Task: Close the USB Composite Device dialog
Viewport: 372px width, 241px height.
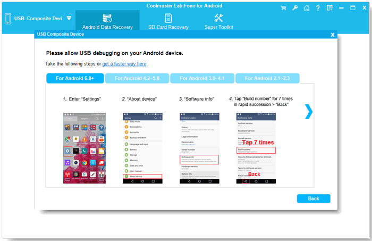Action: (x=333, y=35)
